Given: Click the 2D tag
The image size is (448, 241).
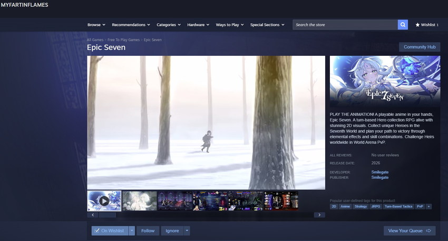Looking at the screenshot, I should (334, 206).
